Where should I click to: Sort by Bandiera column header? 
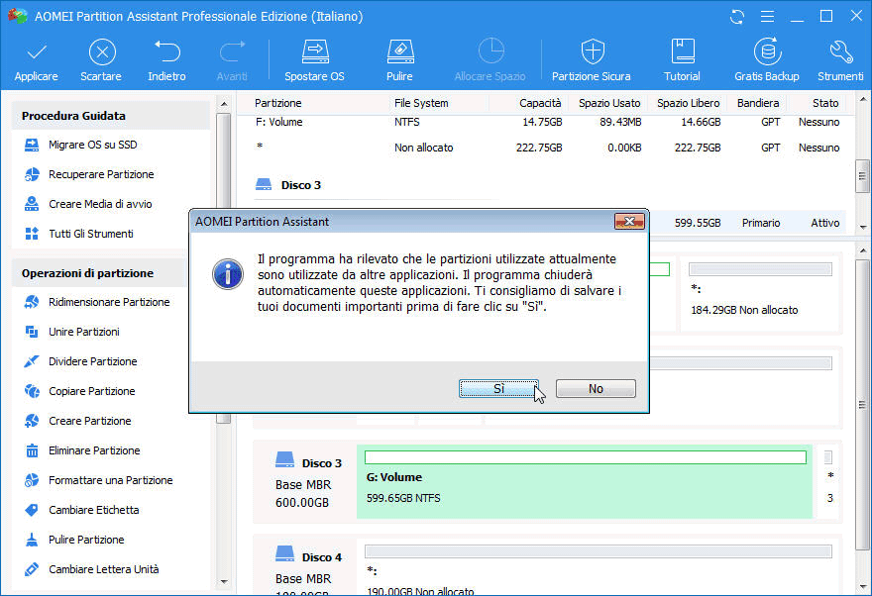pyautogui.click(x=758, y=103)
